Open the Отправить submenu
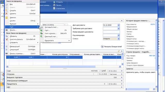165x92 pixels. tap(22, 43)
